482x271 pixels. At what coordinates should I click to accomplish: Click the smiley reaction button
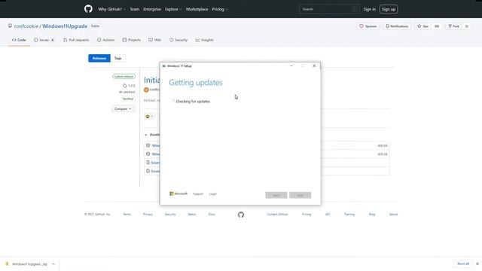[149, 117]
